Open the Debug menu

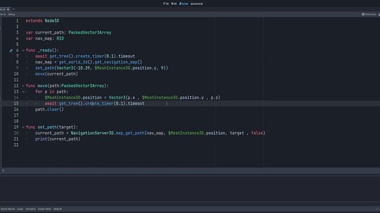point(11,14)
